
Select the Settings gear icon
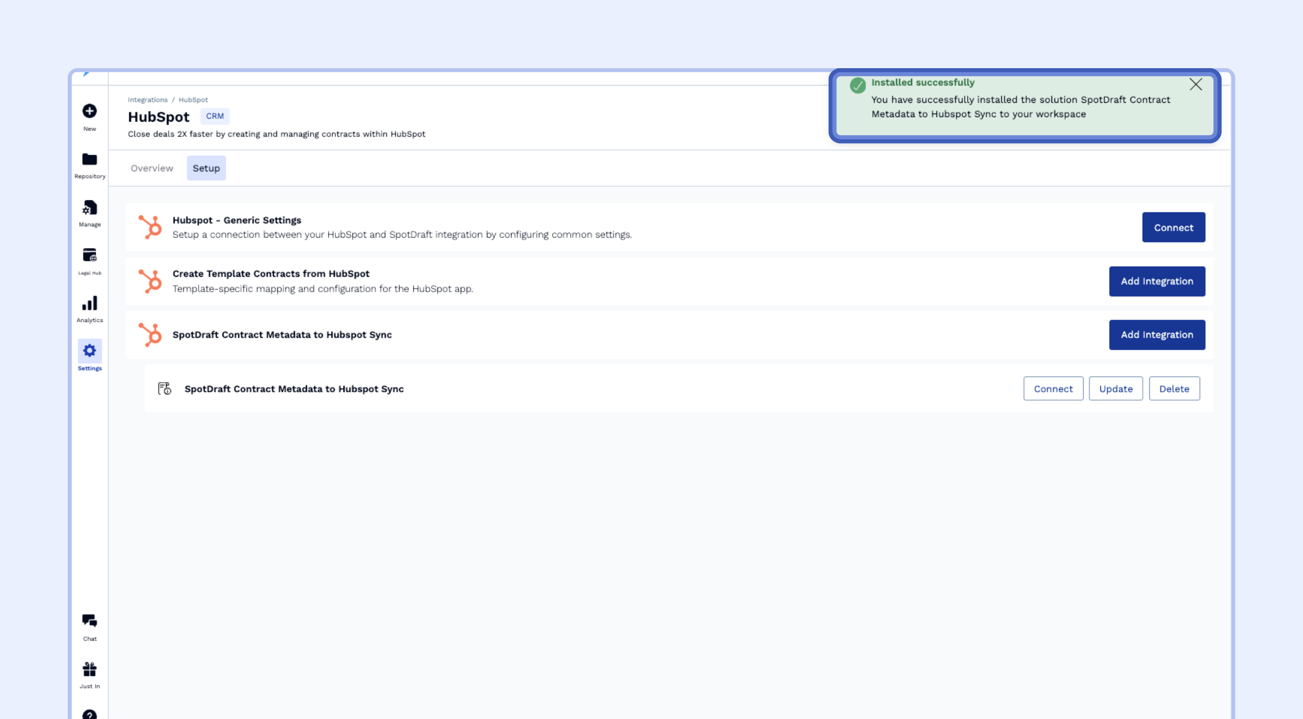pos(90,351)
